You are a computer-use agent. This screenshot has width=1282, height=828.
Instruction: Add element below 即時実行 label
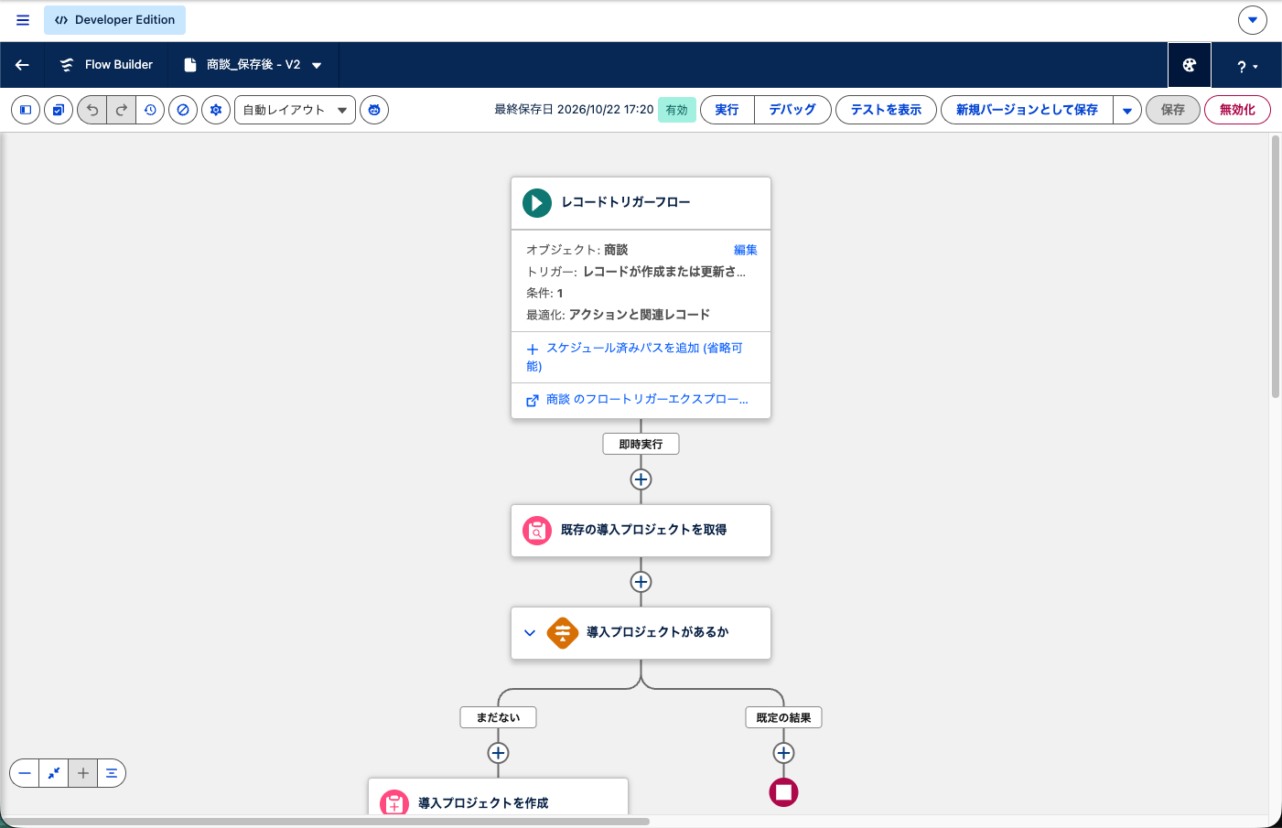(x=641, y=479)
